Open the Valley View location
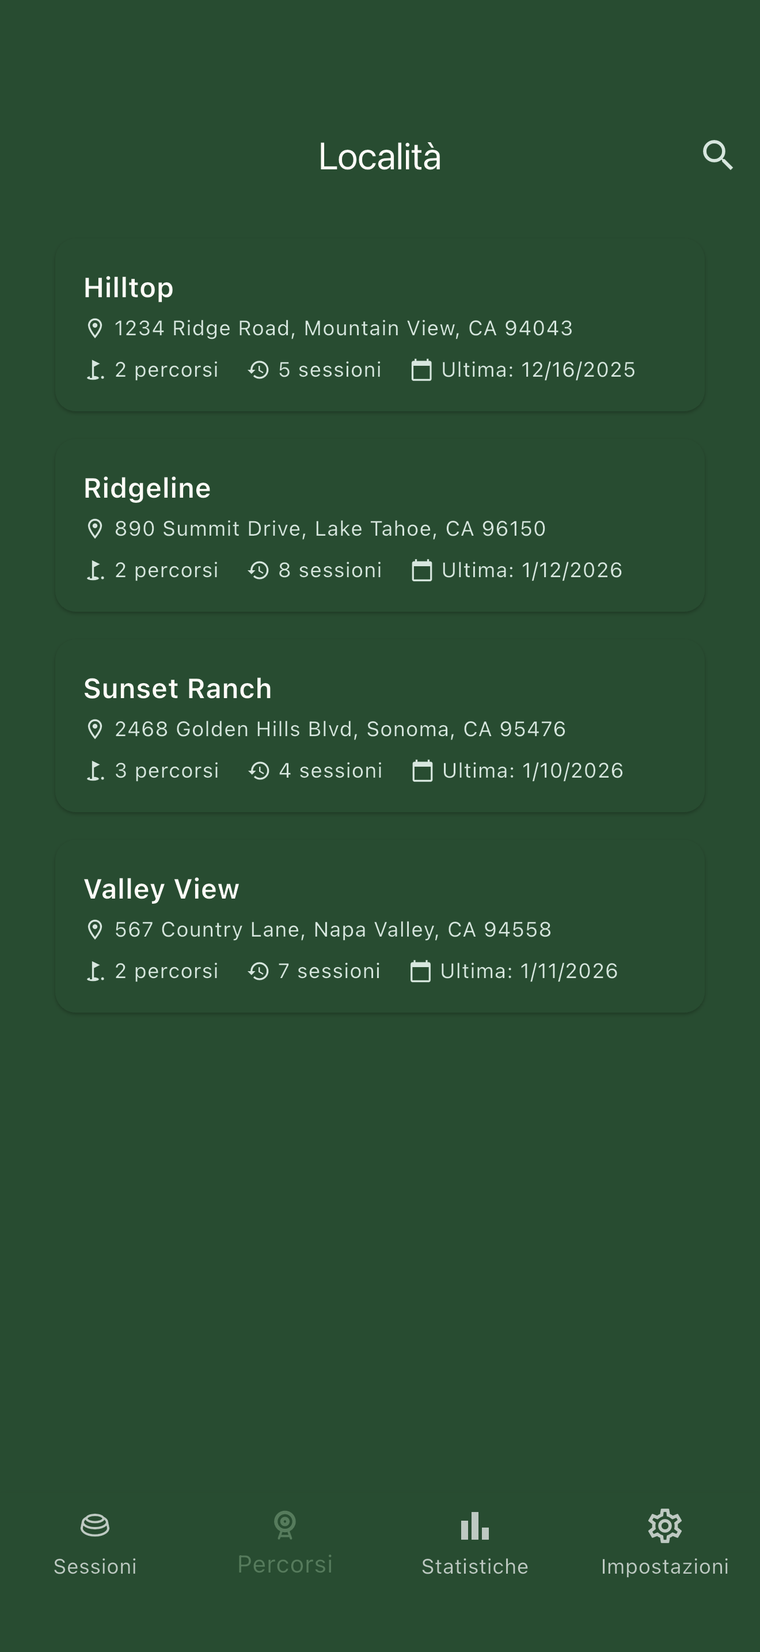Screen dimensions: 760x1652 coord(380,929)
